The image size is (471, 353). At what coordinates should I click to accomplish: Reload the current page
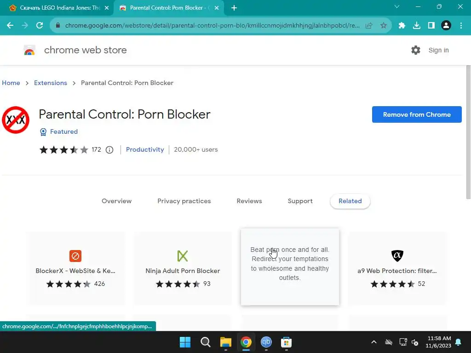40,26
